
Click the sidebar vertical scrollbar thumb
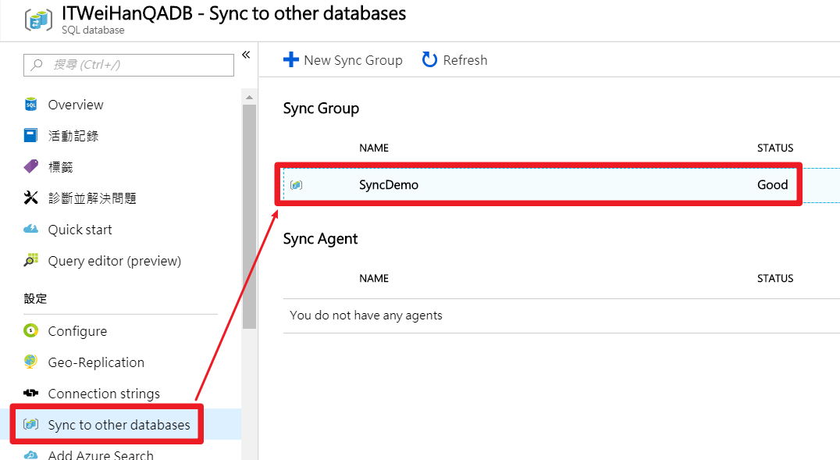click(249, 216)
